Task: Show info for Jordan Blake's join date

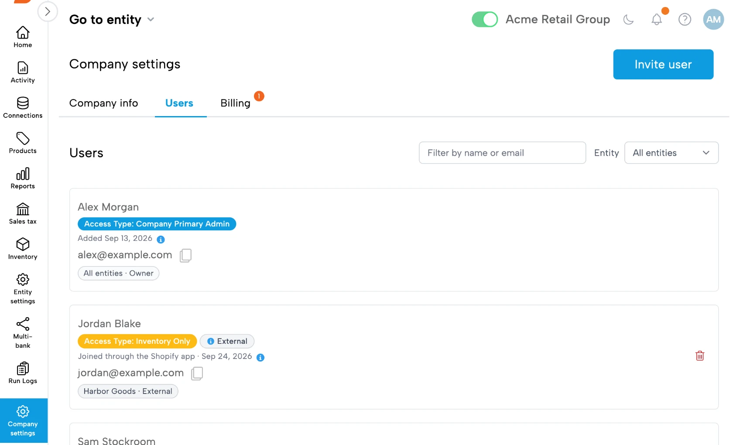Action: tap(260, 358)
